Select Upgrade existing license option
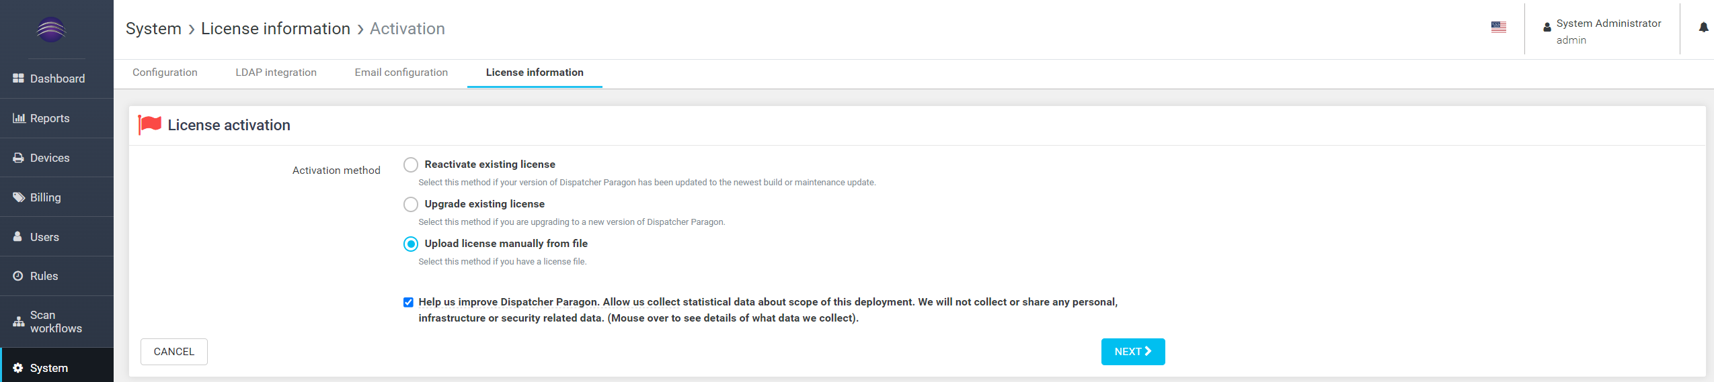Screen dimensions: 1714x382 pos(411,204)
